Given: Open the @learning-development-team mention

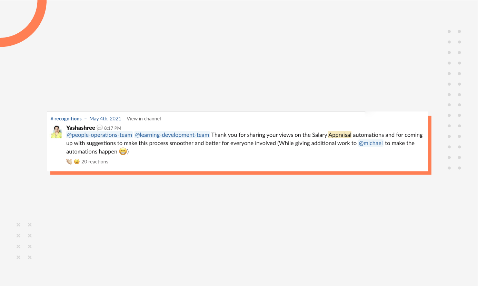Looking at the screenshot, I should (172, 135).
